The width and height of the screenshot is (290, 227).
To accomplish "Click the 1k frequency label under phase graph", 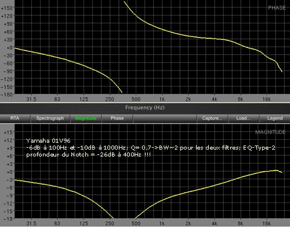I will click(162, 99).
